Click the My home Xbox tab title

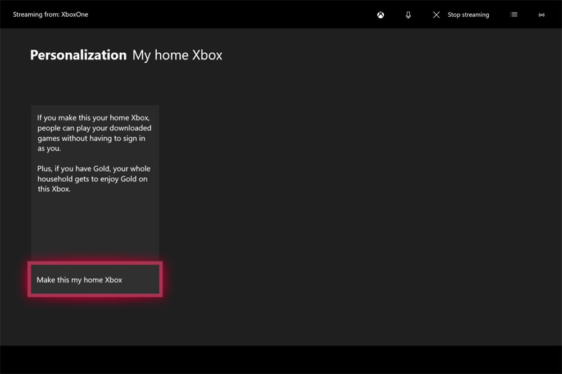click(177, 55)
